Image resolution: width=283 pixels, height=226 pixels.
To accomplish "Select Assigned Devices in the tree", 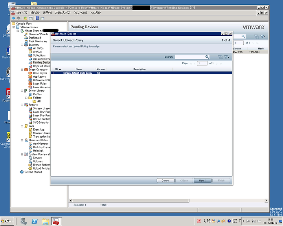I will pyautogui.click(x=41, y=59).
